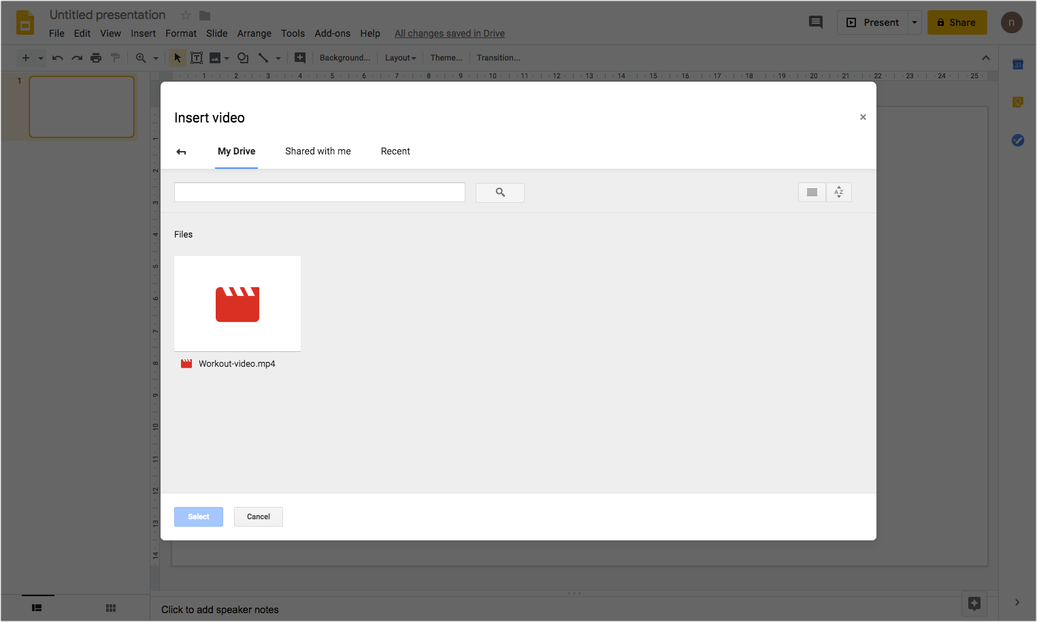Viewport: 1037px width, 622px height.
Task: Click the print icon in toolbar
Action: click(x=96, y=58)
